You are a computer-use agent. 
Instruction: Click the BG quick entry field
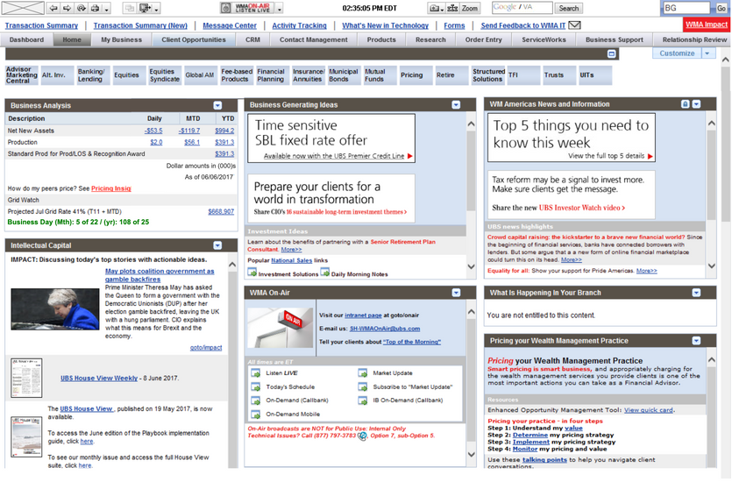686,8
